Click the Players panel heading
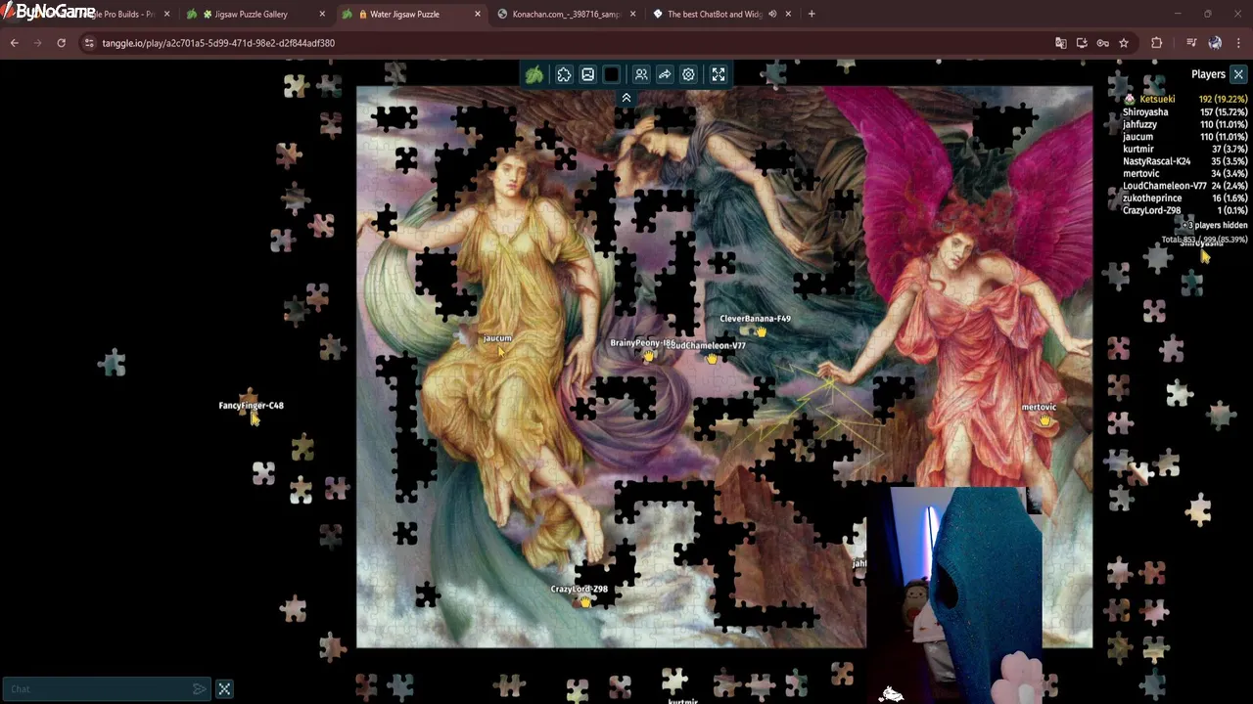The width and height of the screenshot is (1253, 704). [1208, 74]
